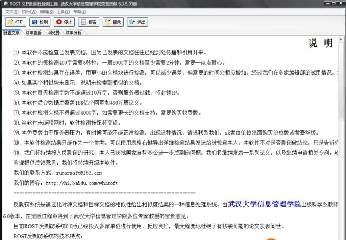Open the 报告 (Report) button

(89, 22)
